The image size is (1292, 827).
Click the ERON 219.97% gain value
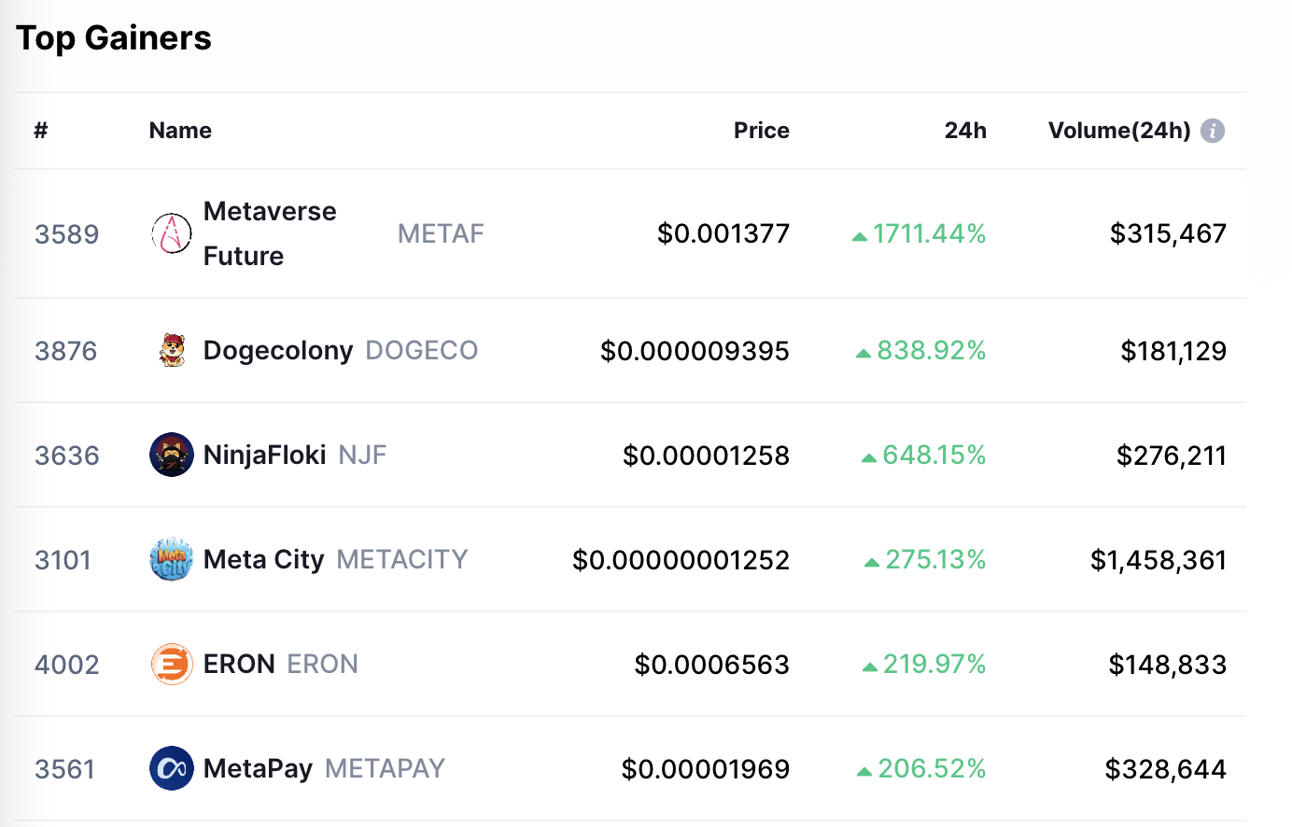pos(934,665)
